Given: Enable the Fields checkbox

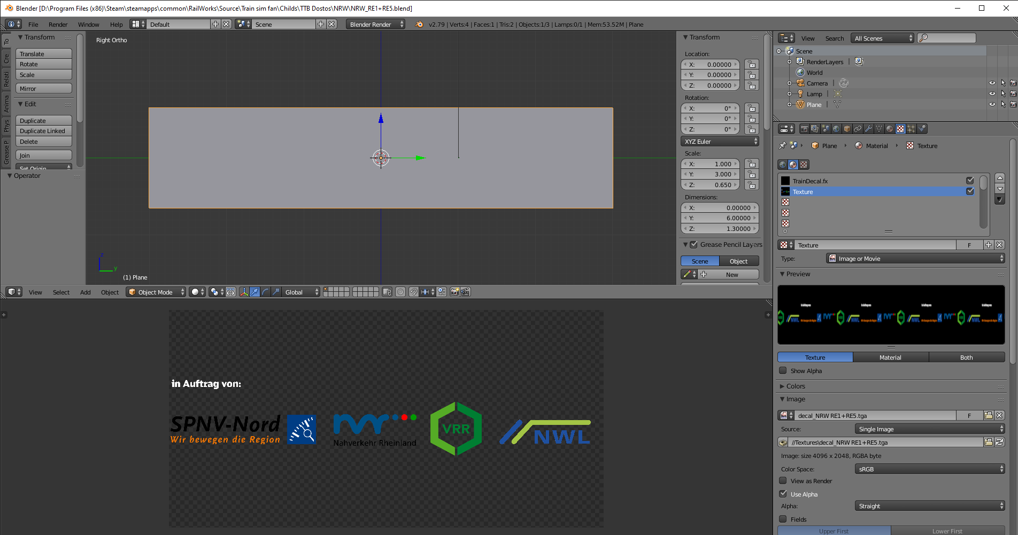Looking at the screenshot, I should tap(783, 519).
